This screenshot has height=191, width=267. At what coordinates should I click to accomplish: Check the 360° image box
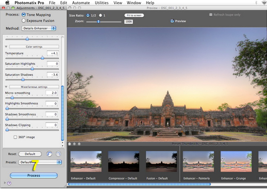click(15, 137)
